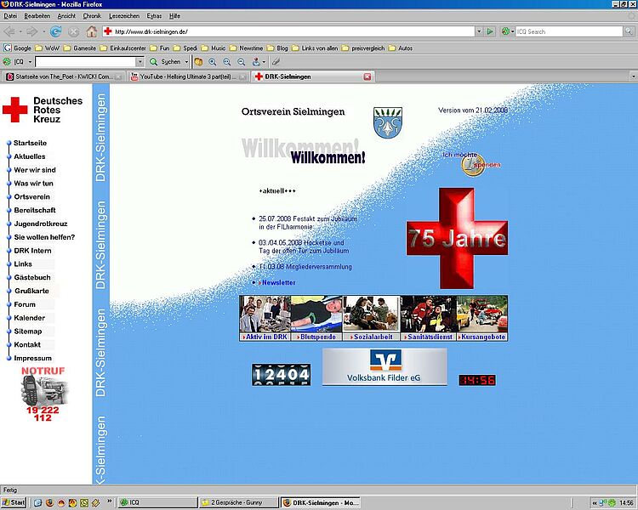638x510 pixels.
Task: Click the Start button on the taskbar
Action: pos(14,502)
